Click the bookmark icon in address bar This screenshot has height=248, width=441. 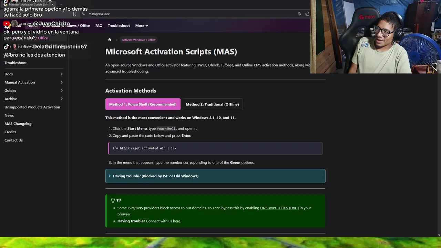(x=74, y=14)
